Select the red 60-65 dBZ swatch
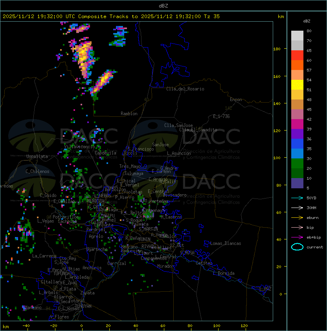Viewport: 327px width, 331px height. click(x=297, y=55)
